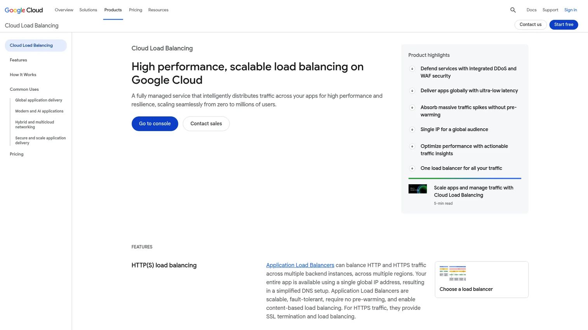Click arrow icon beside Single IP highlight

point(412,130)
